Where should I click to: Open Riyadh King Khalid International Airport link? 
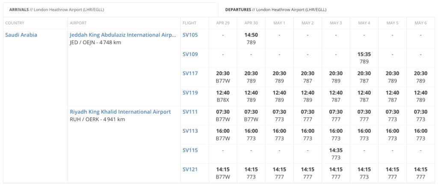coord(120,112)
